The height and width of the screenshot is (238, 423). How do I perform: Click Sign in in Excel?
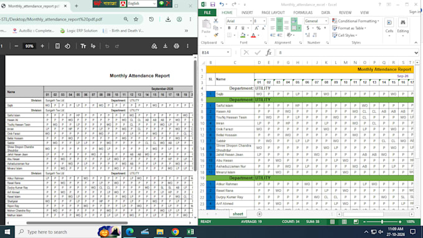coord(415,12)
